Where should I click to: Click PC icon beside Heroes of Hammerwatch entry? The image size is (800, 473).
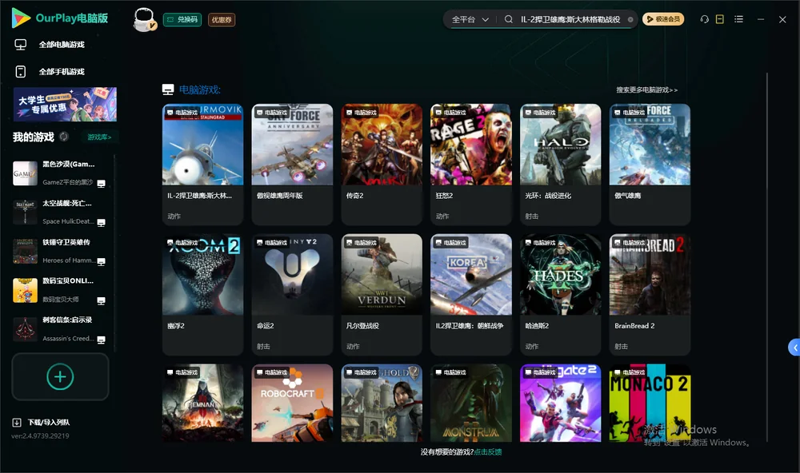click(x=101, y=261)
